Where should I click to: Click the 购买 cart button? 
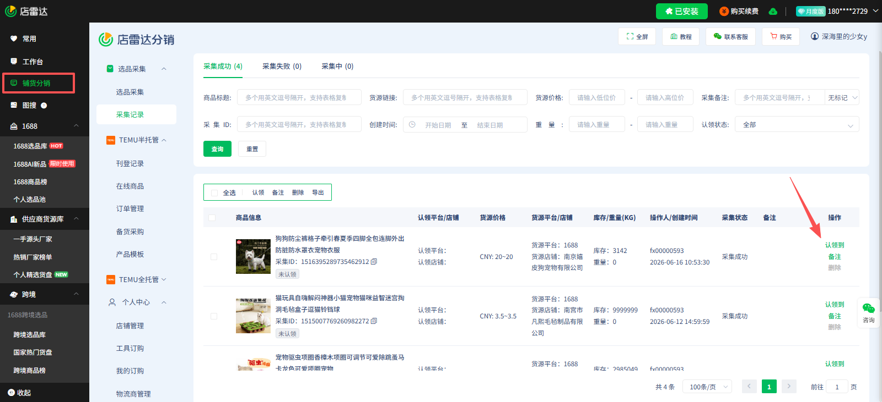click(781, 37)
